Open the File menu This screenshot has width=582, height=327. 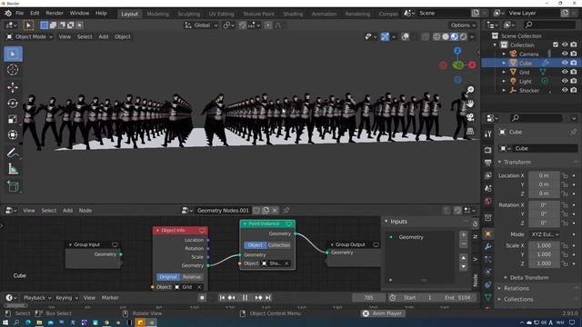point(19,13)
